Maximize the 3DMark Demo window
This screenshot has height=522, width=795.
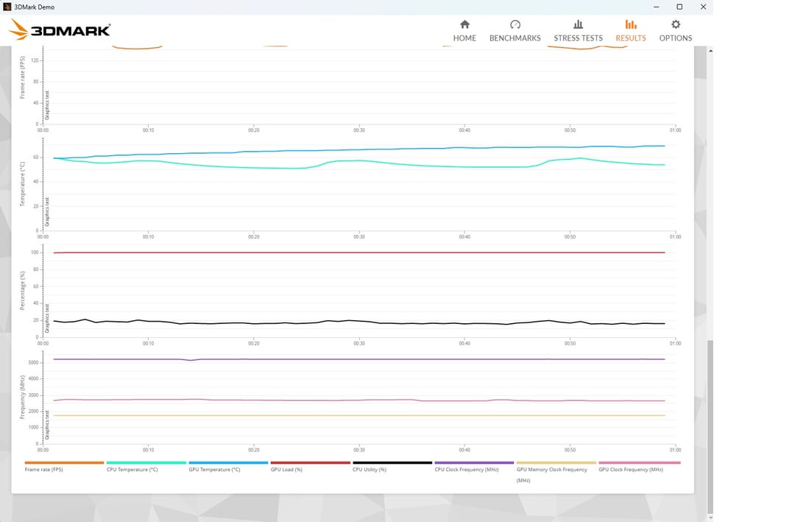click(x=679, y=7)
